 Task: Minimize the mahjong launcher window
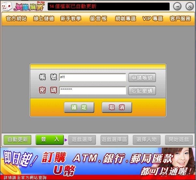pyautogui.click(x=177, y=6)
